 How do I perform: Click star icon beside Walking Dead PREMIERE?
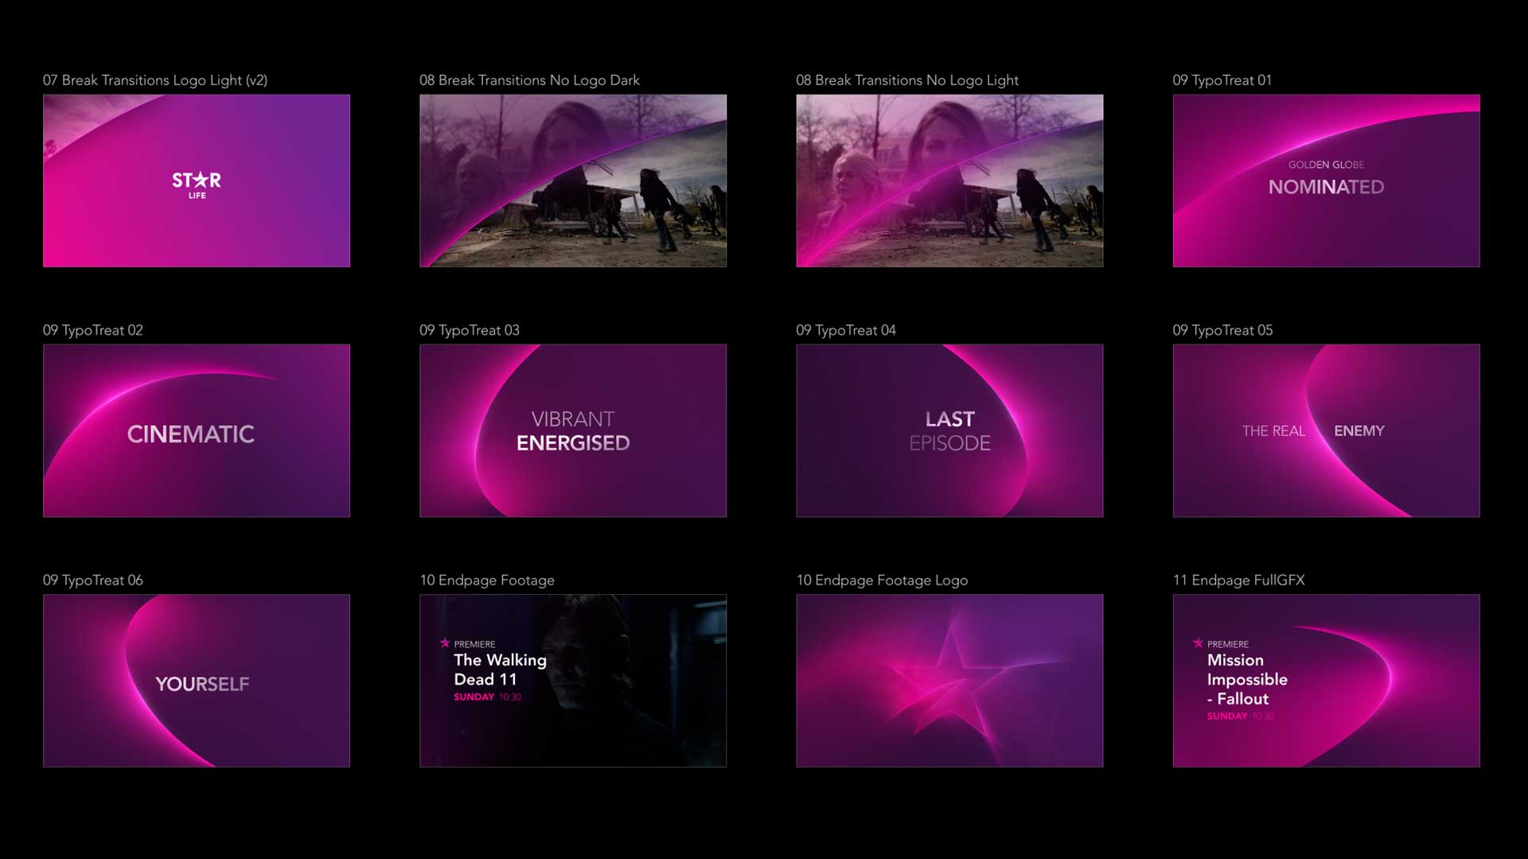tap(445, 643)
